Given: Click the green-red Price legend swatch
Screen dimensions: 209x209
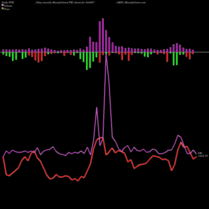Looking at the screenshot, I should point(3,8).
